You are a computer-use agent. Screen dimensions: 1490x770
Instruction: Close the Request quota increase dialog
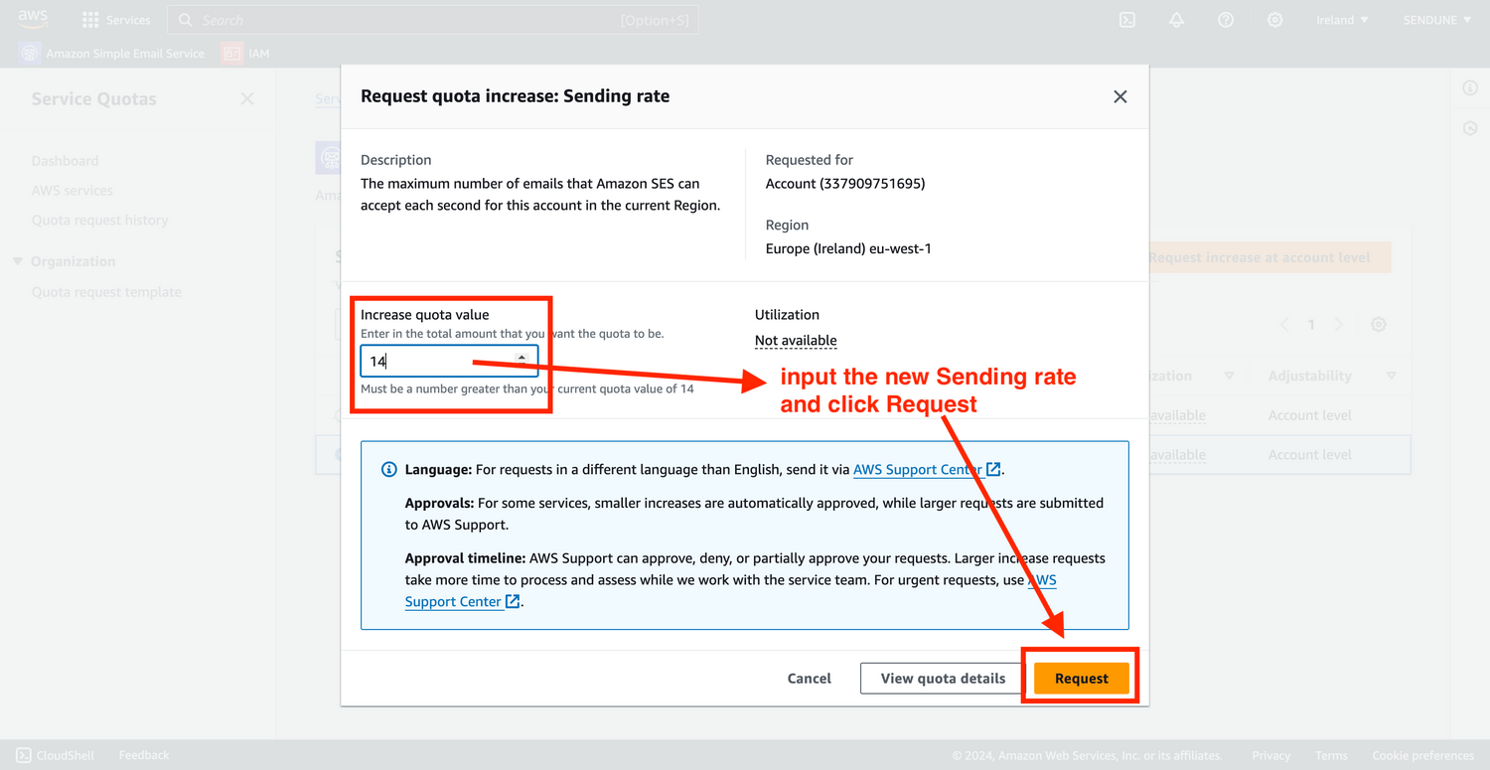point(1119,96)
